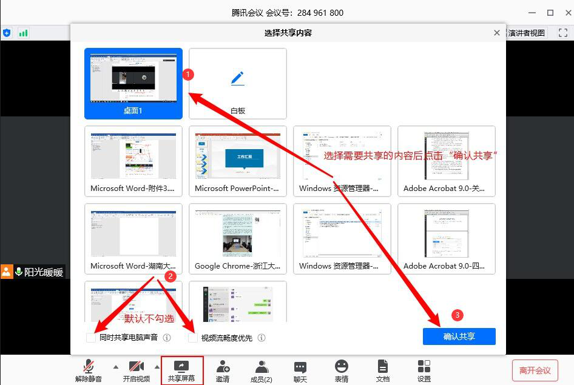
Task: Click 阳光暖暖 participant avatar icon
Action: pyautogui.click(x=7, y=272)
